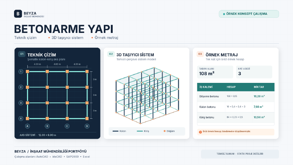Click the ÖRNEK KONSEPT ÇALIŞMA badge

(249, 14)
